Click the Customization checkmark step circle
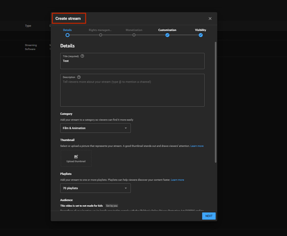 click(x=167, y=35)
